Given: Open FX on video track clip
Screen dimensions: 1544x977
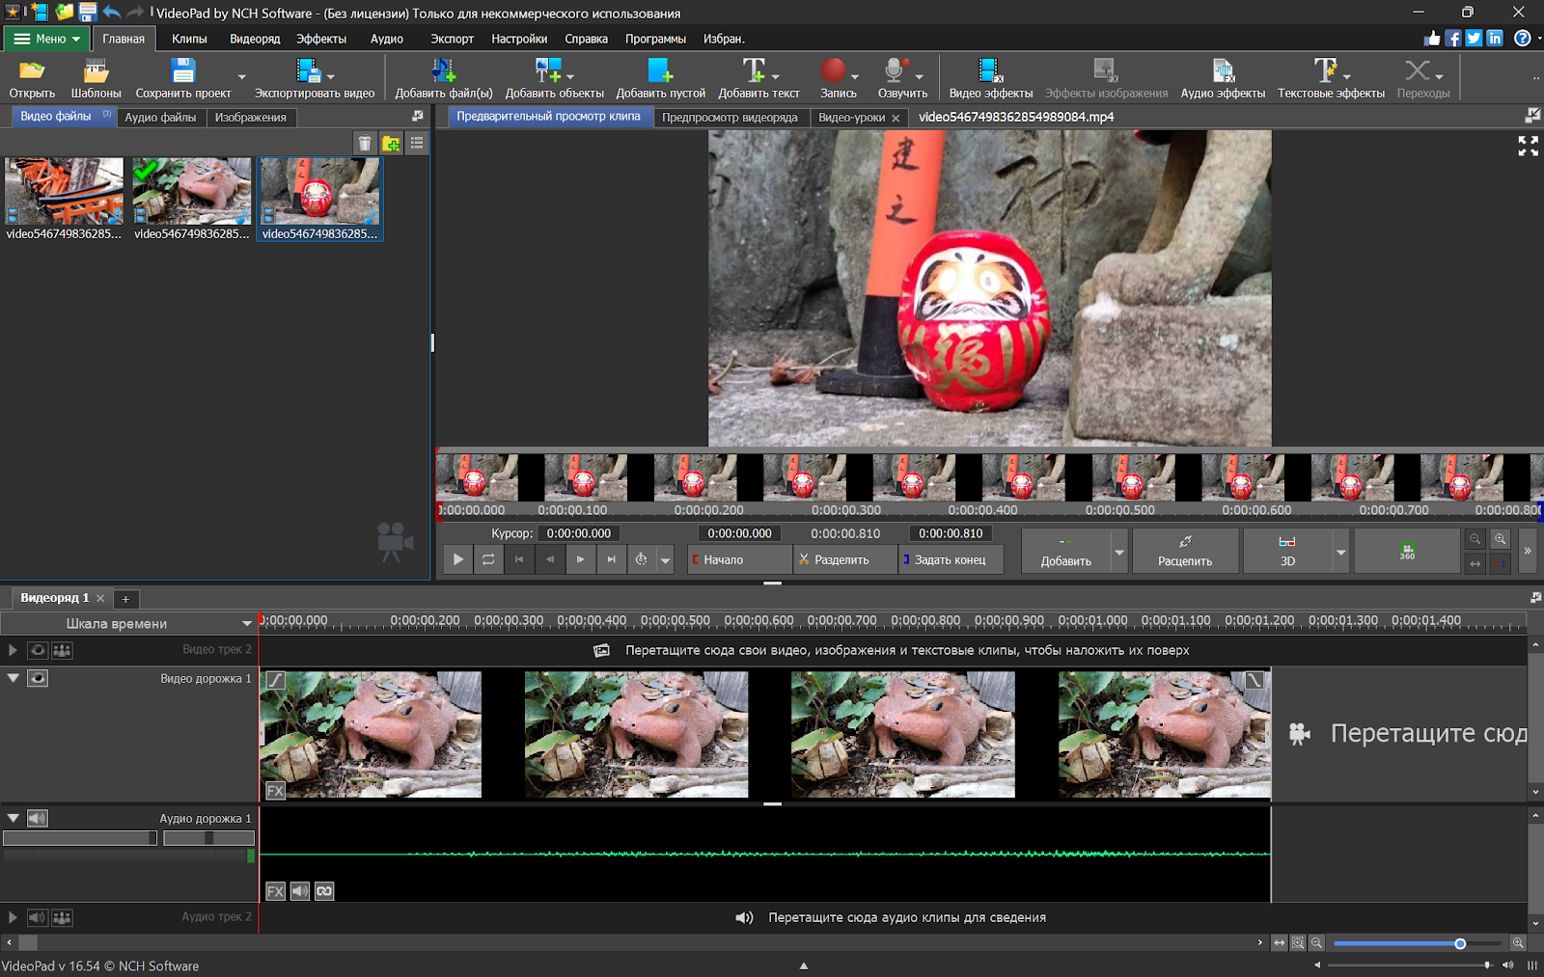Looking at the screenshot, I should (x=275, y=791).
